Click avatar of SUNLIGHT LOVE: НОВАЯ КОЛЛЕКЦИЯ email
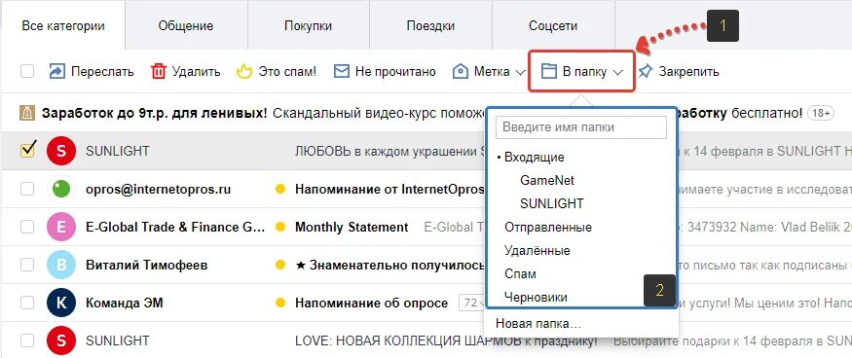Image resolution: width=852 pixels, height=358 pixels. pos(60,340)
